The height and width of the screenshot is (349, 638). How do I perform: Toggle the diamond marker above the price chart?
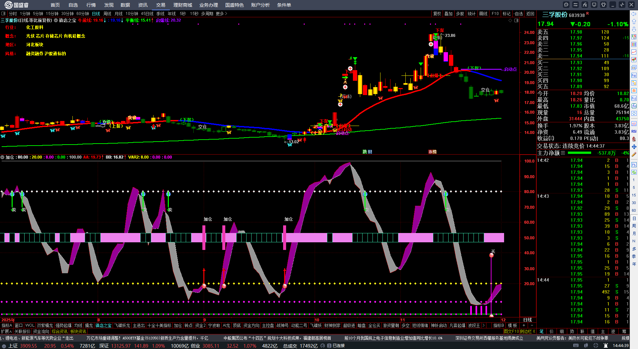click(x=510, y=21)
